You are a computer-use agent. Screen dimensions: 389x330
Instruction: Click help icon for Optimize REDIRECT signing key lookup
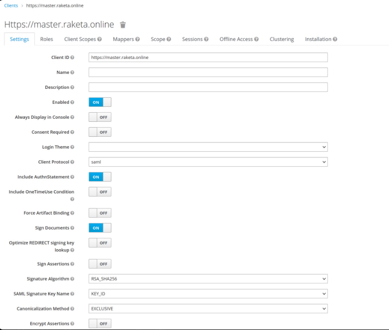point(72,250)
